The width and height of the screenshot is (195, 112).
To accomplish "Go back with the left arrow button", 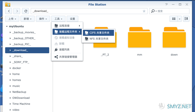I will point(9,11).
